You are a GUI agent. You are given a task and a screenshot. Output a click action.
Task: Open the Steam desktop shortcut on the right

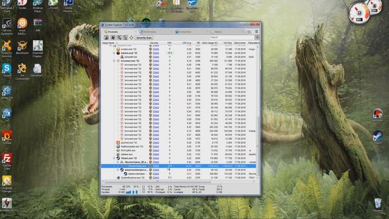pyautogui.click(x=378, y=137)
